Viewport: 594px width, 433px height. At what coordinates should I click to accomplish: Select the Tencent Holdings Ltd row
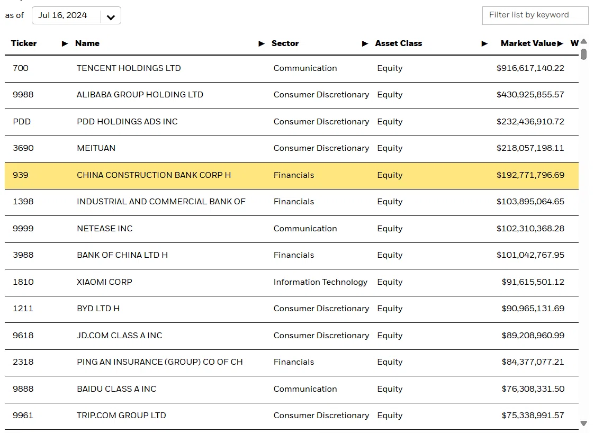click(x=292, y=69)
